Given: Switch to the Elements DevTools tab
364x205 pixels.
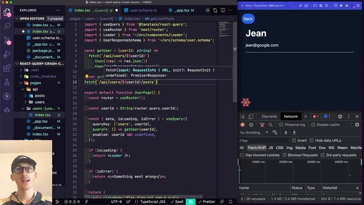Looking at the screenshot, I should tap(269, 116).
